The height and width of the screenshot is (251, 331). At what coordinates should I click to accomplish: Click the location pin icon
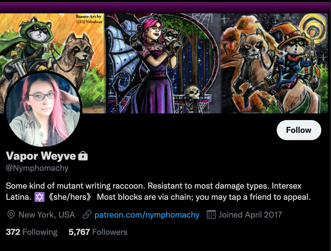click(11, 215)
